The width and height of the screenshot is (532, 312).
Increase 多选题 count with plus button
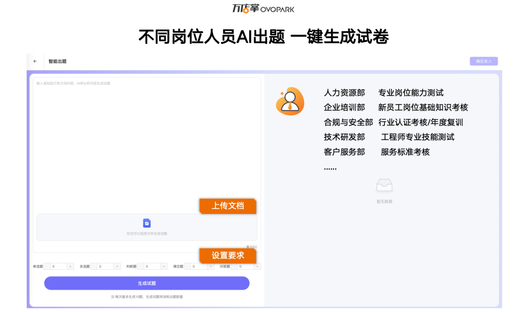click(x=117, y=266)
